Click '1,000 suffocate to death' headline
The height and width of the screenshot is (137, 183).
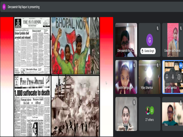[x=32, y=93]
